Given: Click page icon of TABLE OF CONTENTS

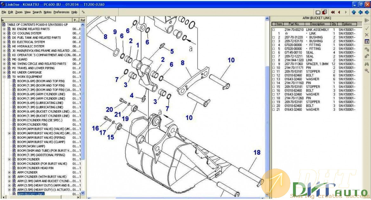Looking at the screenshot, I should point(3,25).
